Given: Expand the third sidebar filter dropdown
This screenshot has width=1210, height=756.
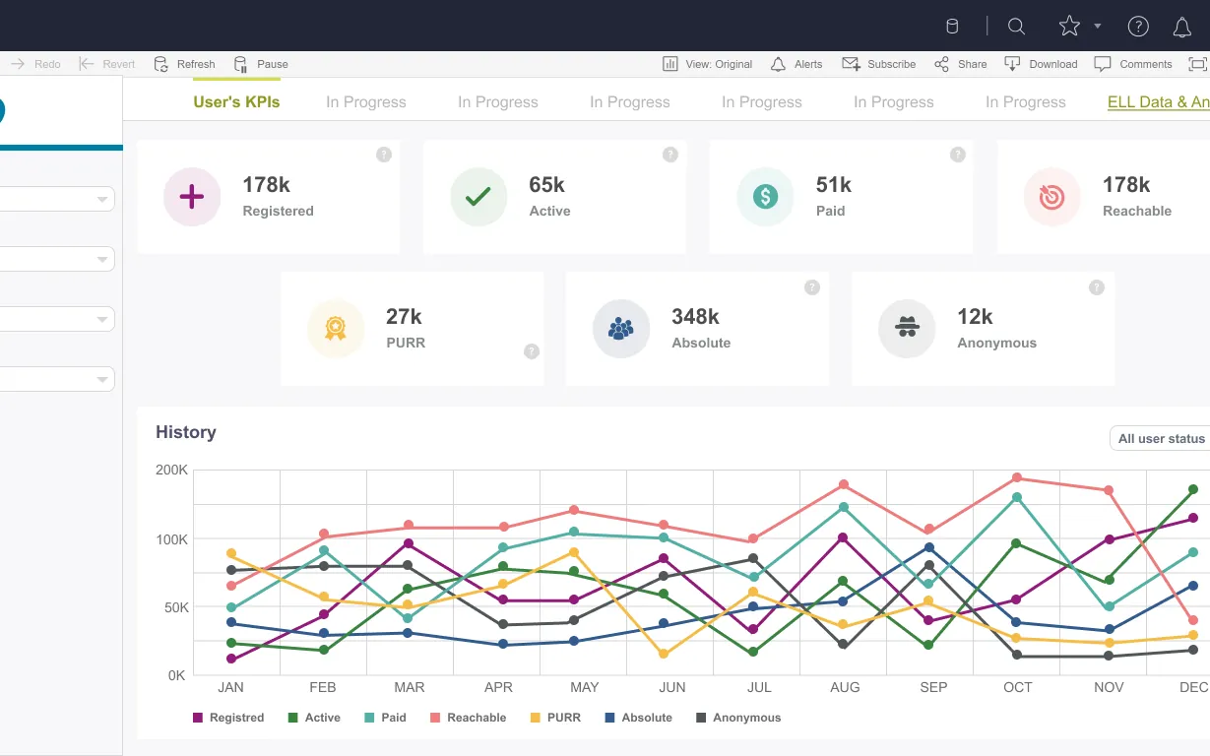Looking at the screenshot, I should [x=101, y=320].
